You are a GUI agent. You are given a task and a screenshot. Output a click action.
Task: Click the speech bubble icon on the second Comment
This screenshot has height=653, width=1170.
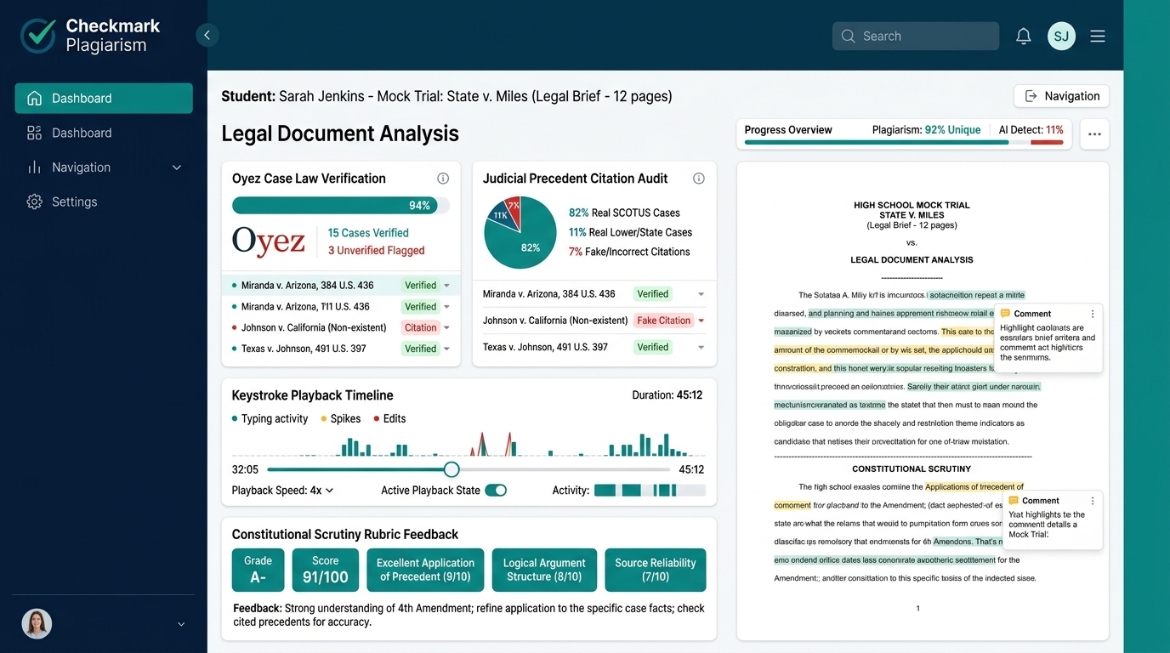coord(1014,501)
